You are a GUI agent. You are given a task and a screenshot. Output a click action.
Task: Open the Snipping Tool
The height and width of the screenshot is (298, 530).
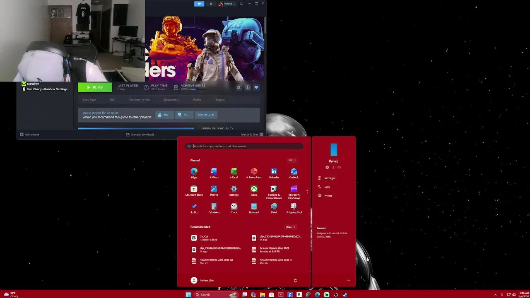(294, 208)
